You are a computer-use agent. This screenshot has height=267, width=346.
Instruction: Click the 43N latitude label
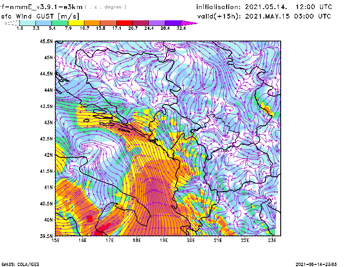point(48,122)
